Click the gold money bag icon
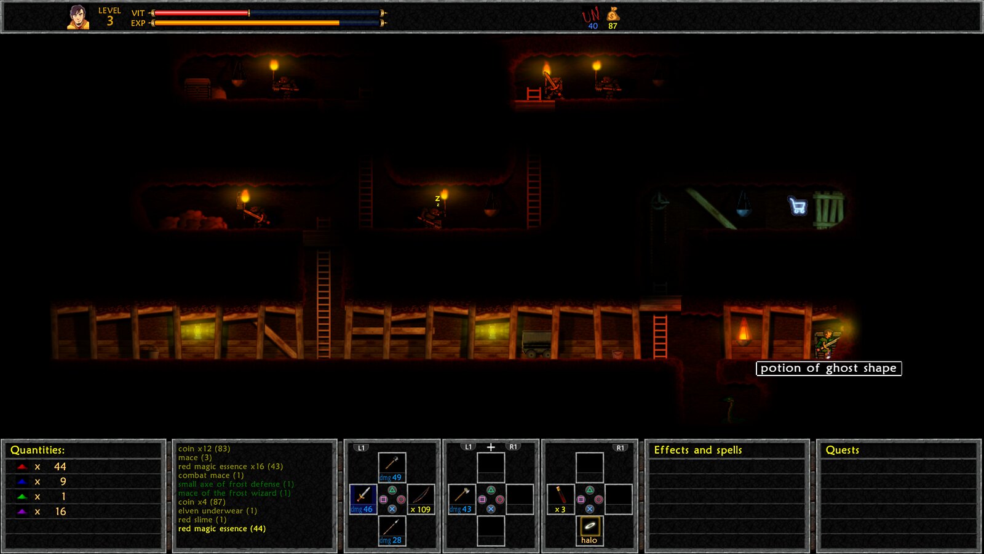The image size is (984, 554). point(613,14)
